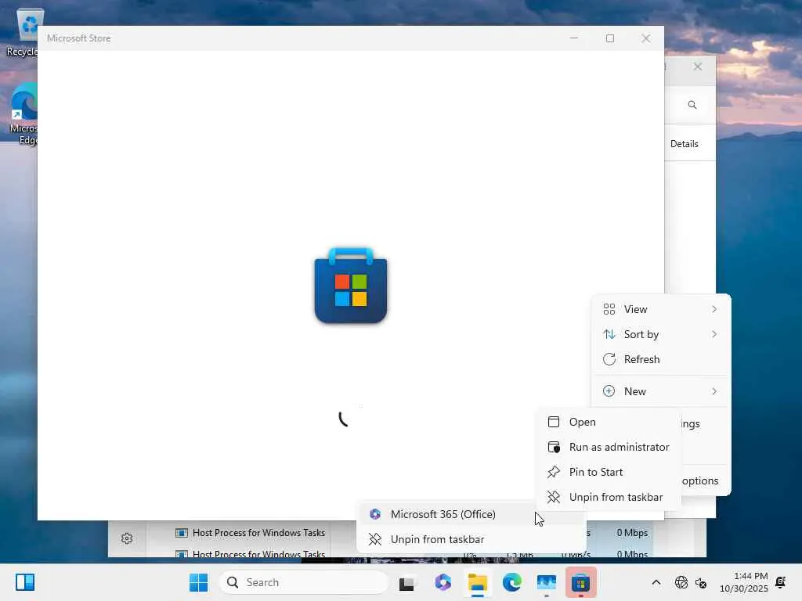Click the Details label in background window
802x601 pixels.
684,144
